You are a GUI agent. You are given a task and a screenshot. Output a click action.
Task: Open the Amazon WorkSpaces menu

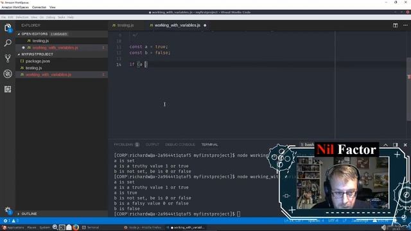coord(15,7)
